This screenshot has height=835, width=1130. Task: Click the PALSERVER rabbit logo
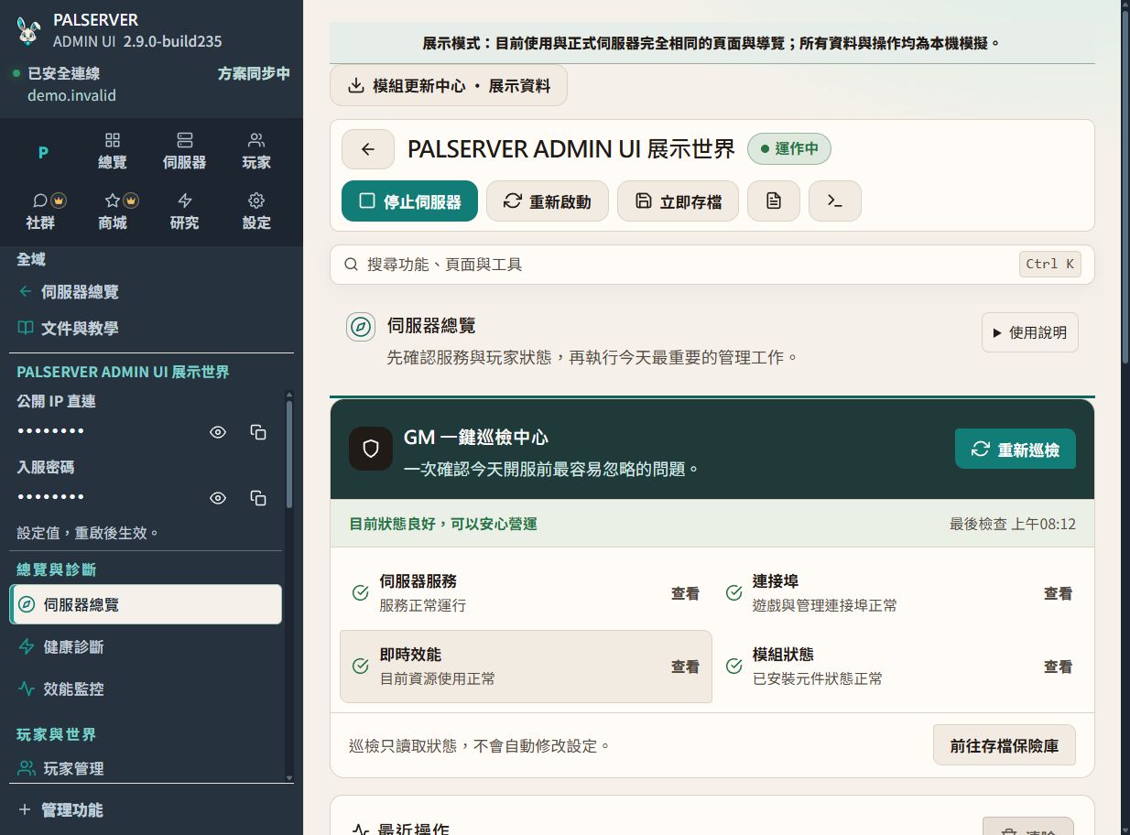28,30
